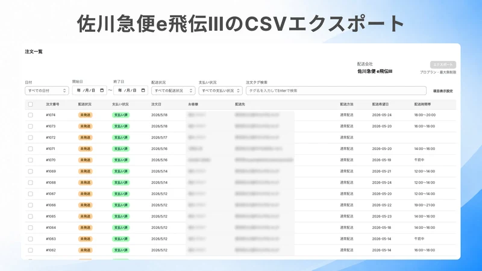Click 通常配送 on order #1071

point(346,149)
